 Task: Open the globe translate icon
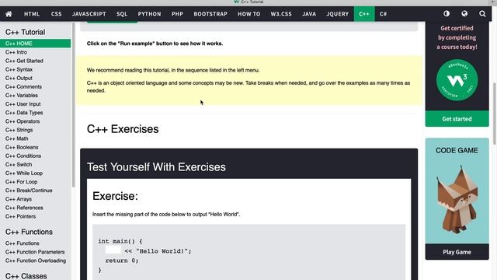click(464, 14)
